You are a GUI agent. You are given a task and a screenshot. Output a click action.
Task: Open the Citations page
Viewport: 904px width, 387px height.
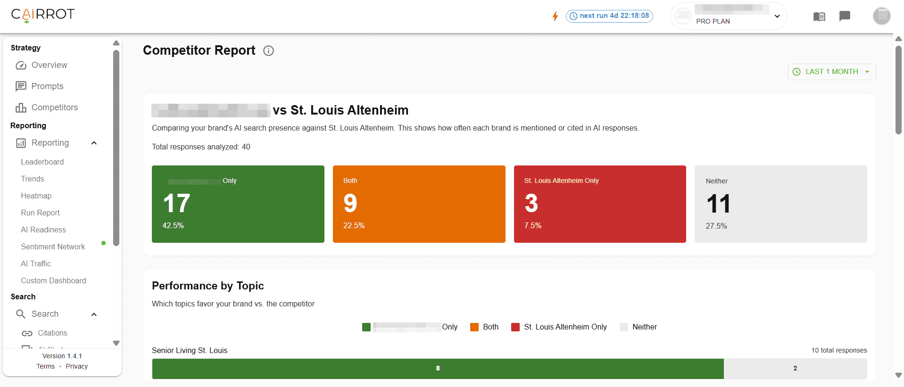(53, 333)
